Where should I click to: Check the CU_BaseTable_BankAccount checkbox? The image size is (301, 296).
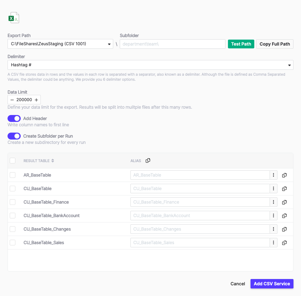pyautogui.click(x=13, y=216)
